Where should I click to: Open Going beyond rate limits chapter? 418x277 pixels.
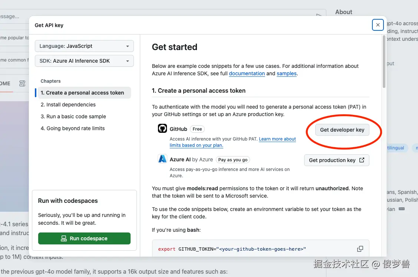tap(73, 128)
